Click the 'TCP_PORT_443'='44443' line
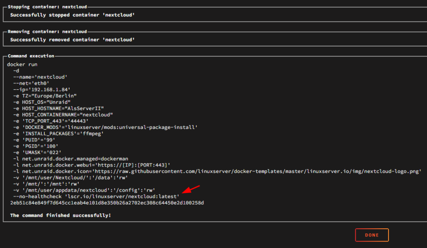The width and height of the screenshot is (427, 248). [x=51, y=121]
